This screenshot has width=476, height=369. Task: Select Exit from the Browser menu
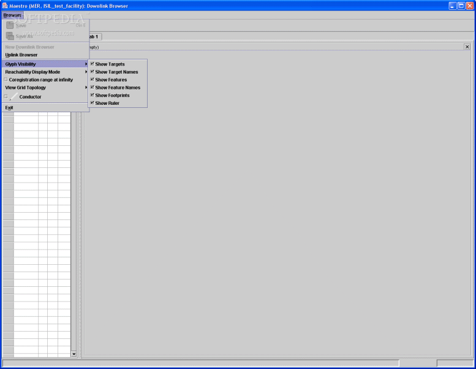pos(45,107)
